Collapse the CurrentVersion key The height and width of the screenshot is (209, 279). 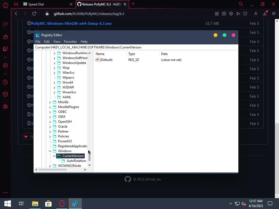pos(54,156)
